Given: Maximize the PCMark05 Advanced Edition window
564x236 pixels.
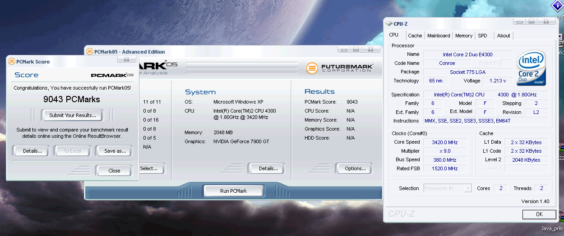Looking at the screenshot, I should coord(356,49).
